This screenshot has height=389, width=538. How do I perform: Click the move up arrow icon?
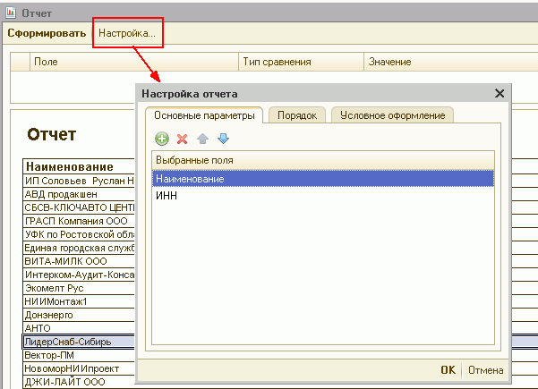click(203, 139)
